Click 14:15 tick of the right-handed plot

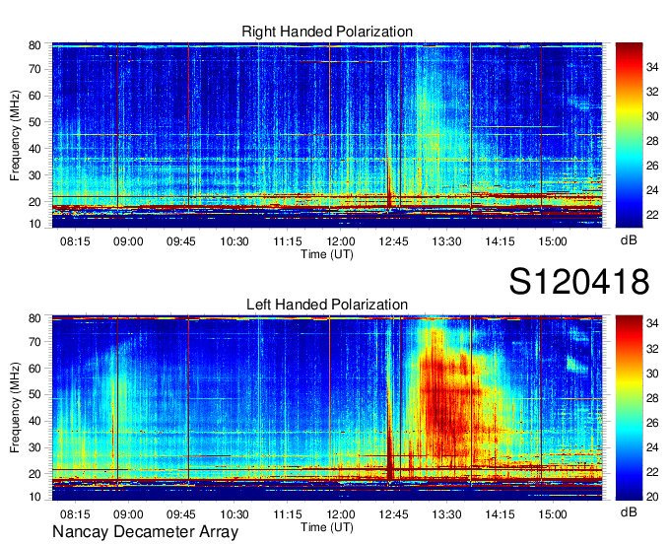click(500, 241)
